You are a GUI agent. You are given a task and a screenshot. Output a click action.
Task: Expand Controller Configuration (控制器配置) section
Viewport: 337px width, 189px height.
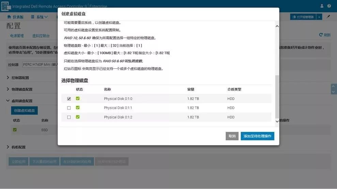coord(18,78)
